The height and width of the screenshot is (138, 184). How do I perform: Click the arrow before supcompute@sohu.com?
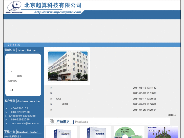pyautogui.click(x=6, y=124)
